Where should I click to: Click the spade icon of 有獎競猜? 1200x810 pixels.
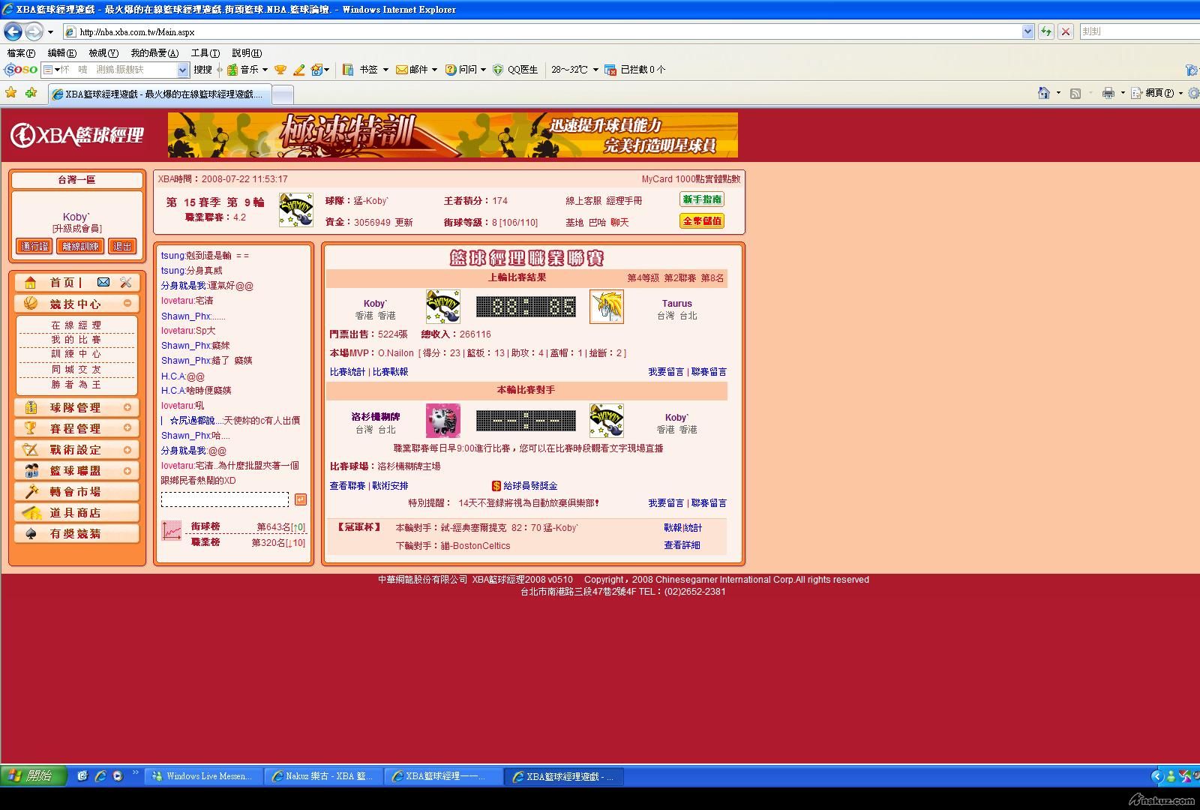31,533
